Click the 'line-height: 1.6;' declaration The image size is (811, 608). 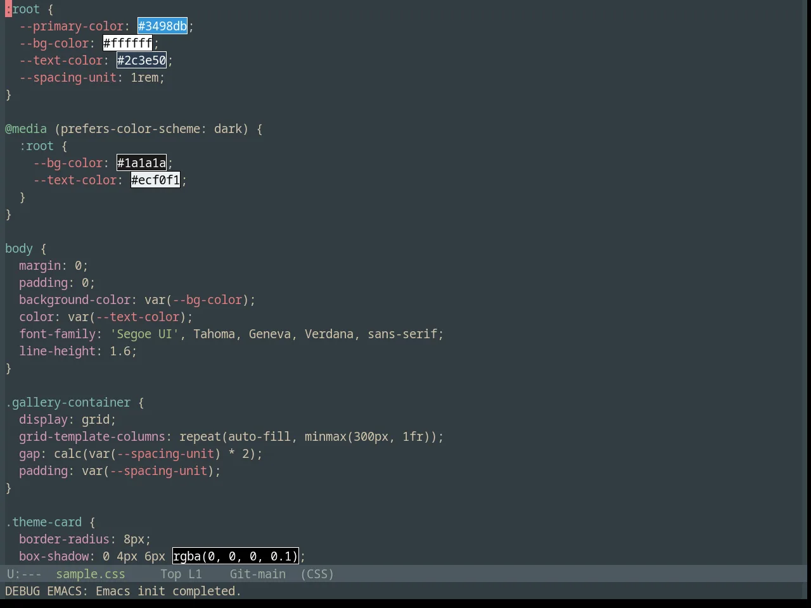point(78,351)
